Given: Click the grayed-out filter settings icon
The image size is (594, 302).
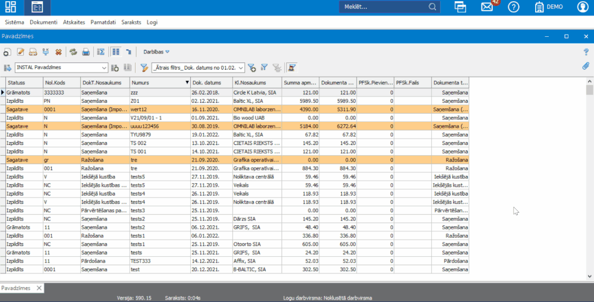Looking at the screenshot, I should point(277,68).
